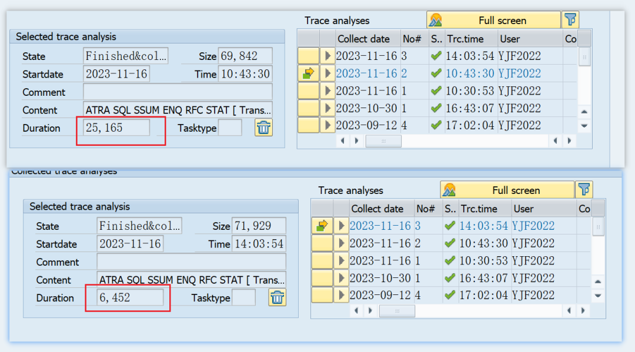Click User column header in bottom table
The height and width of the screenshot is (352, 635).
(x=544, y=209)
